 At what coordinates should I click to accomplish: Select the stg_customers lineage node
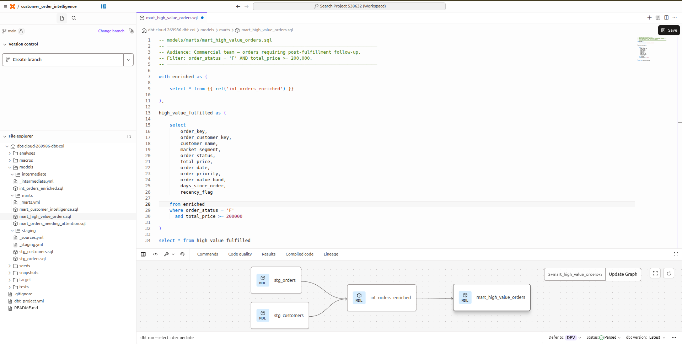[280, 315]
